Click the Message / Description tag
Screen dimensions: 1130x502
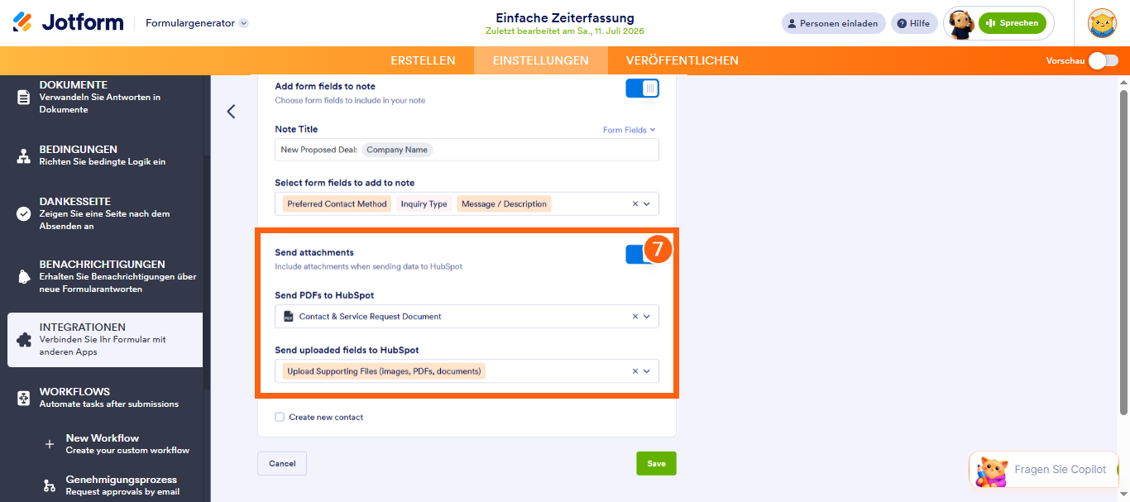point(504,204)
